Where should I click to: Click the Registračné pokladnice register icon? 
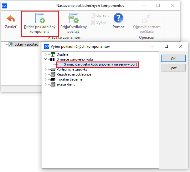click(53, 74)
